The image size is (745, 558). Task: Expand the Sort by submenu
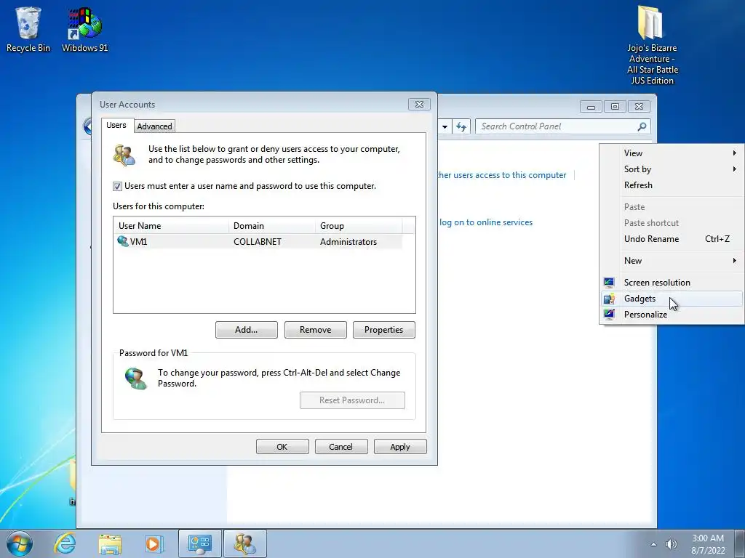point(672,169)
